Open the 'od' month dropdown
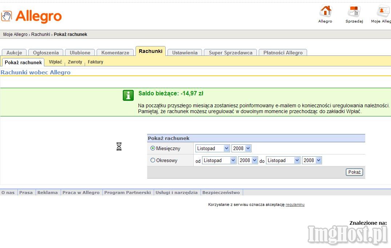Screen dimensions: 391x248 coord(219,160)
